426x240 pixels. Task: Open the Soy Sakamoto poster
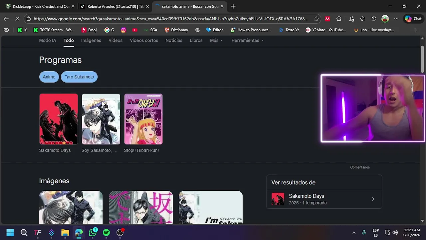point(101,119)
